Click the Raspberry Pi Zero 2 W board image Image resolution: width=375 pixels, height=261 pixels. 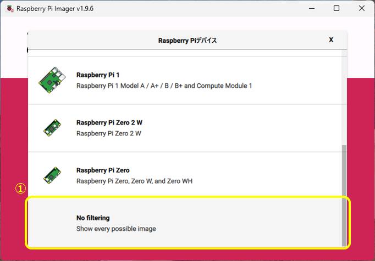tap(53, 128)
